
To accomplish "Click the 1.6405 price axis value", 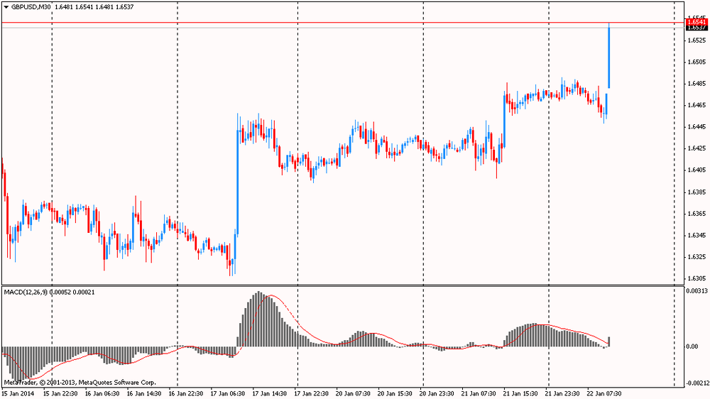I will [x=697, y=170].
